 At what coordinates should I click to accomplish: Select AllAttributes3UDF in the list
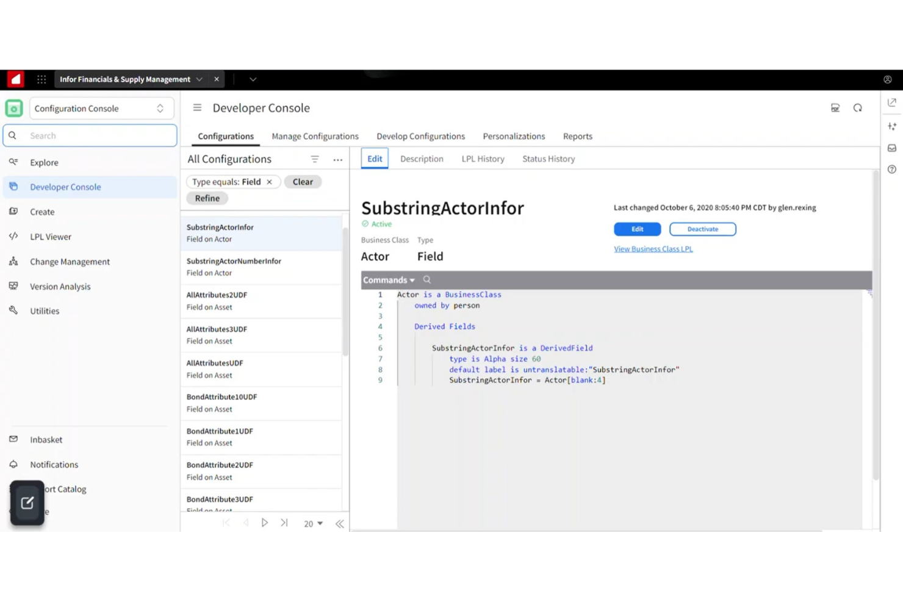[x=261, y=335]
